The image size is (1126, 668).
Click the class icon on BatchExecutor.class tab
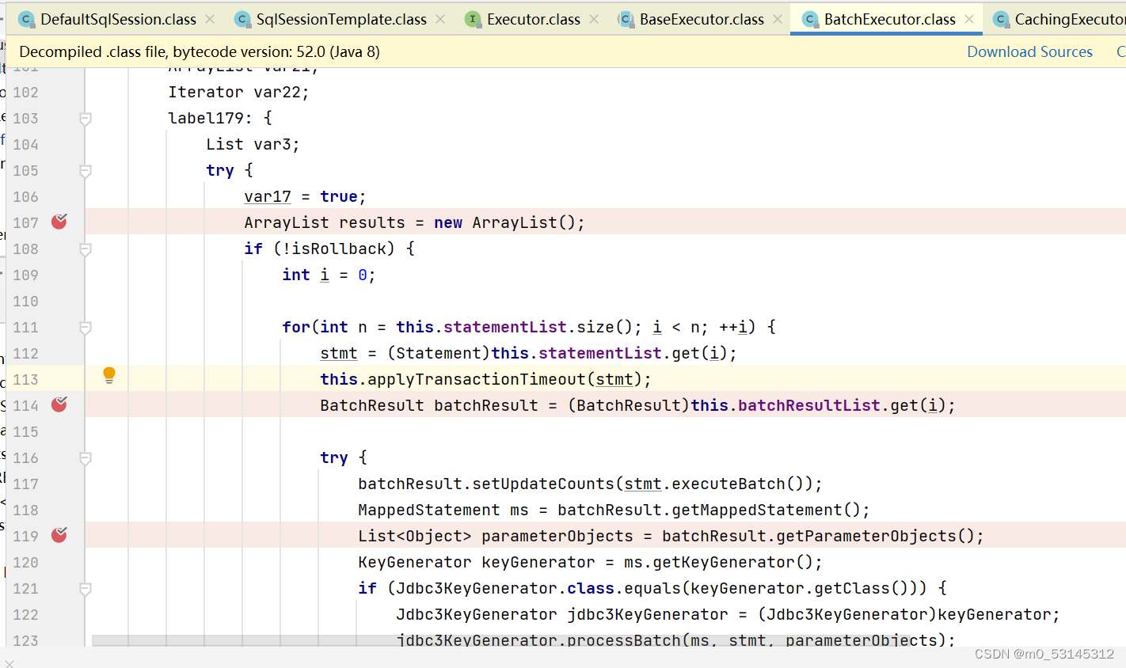809,19
